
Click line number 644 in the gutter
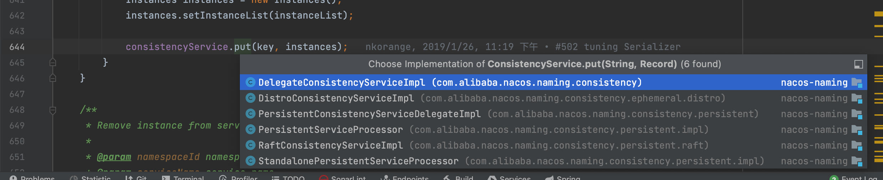pyautogui.click(x=17, y=47)
